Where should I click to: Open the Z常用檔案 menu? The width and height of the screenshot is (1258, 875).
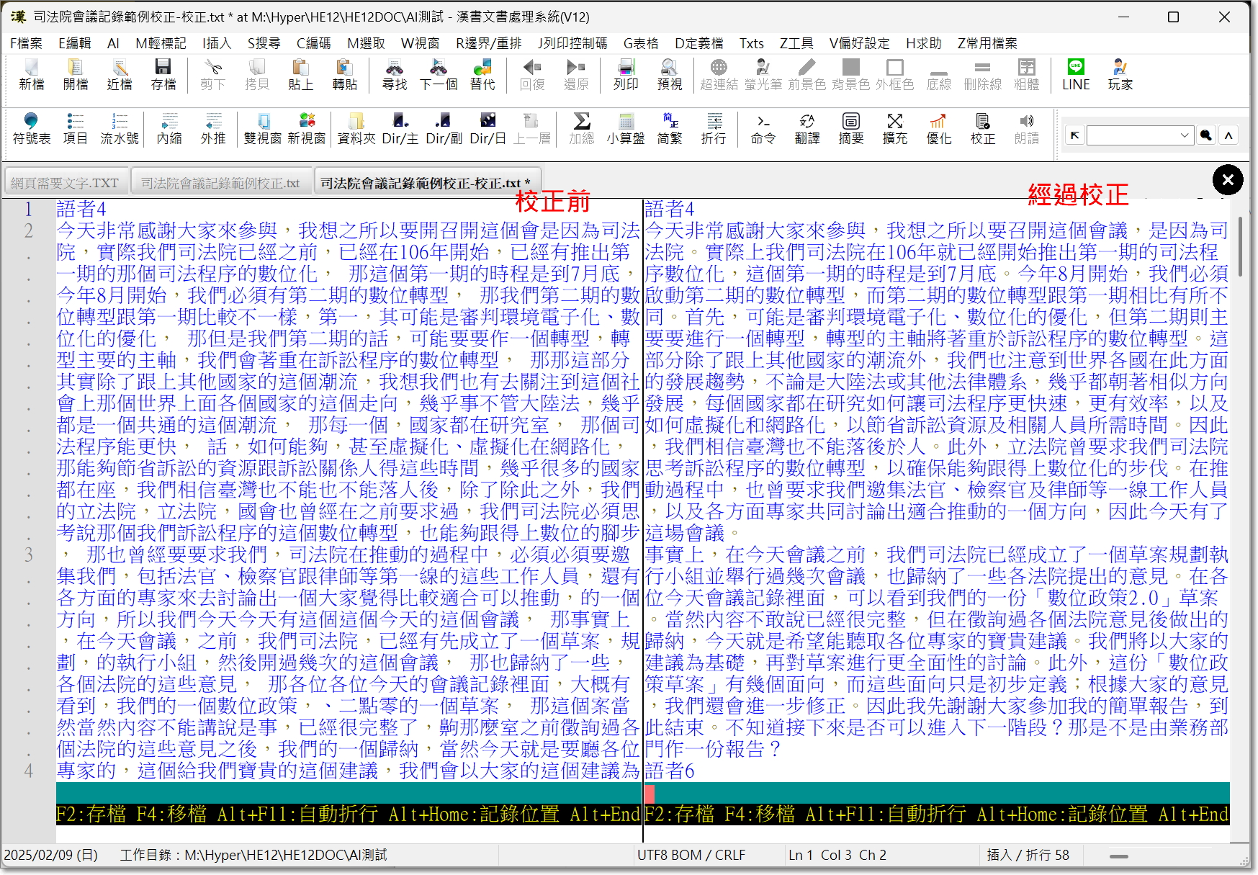[x=987, y=43]
